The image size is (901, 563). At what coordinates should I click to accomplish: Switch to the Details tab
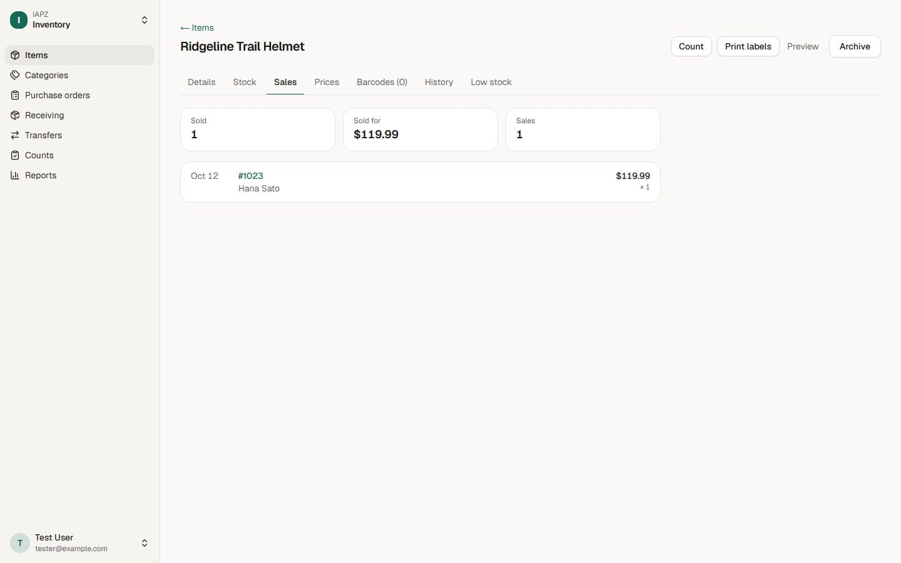pos(201,82)
